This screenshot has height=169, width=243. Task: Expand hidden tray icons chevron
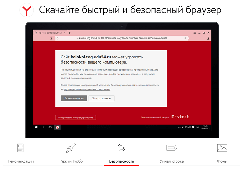(179, 127)
